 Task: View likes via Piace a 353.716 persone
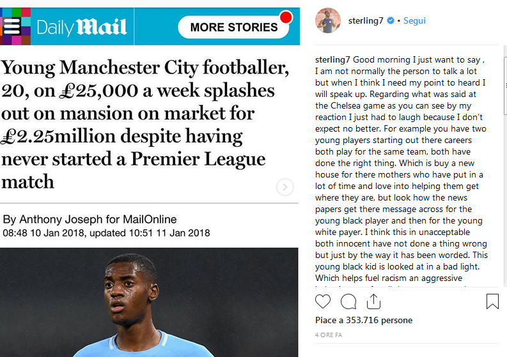pos(364,320)
